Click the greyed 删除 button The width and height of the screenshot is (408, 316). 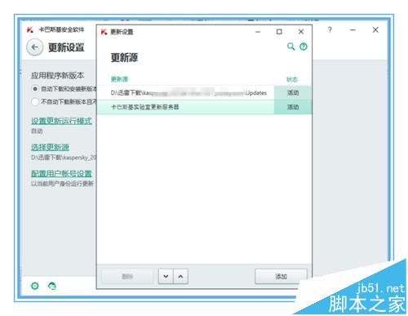[127, 277]
